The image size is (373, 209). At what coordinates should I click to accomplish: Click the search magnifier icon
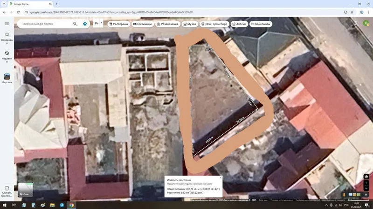pyautogui.click(x=75, y=24)
